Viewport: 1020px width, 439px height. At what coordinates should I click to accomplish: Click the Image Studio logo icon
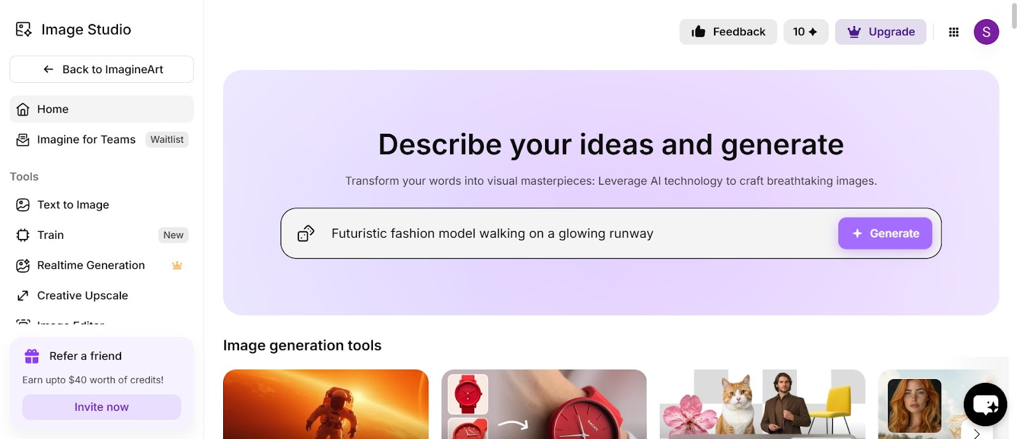click(x=24, y=29)
